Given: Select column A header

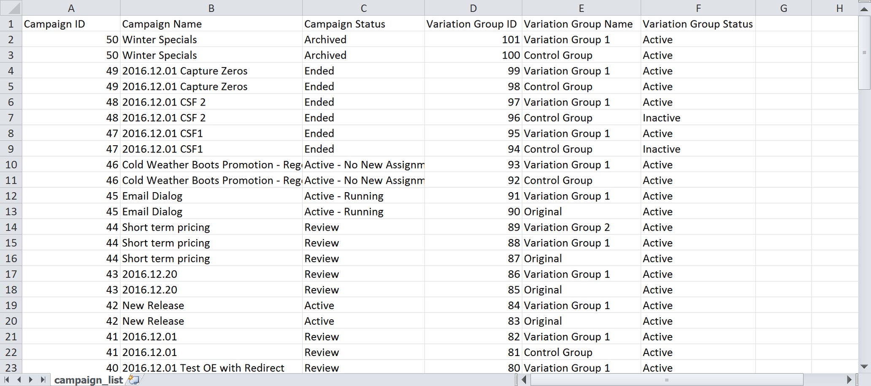Looking at the screenshot, I should point(71,8).
